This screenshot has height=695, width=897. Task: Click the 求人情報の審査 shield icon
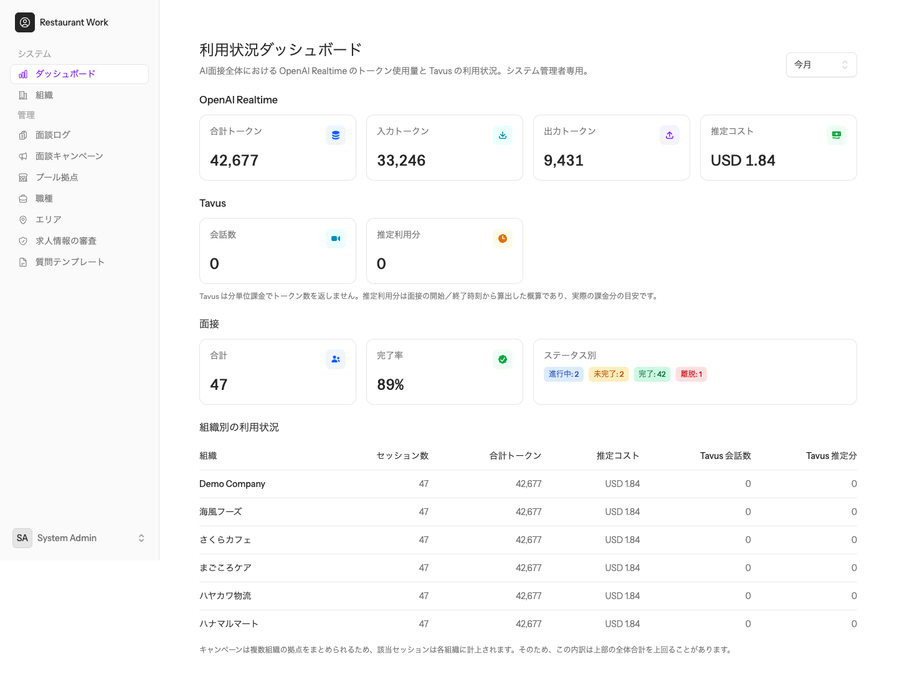(23, 241)
